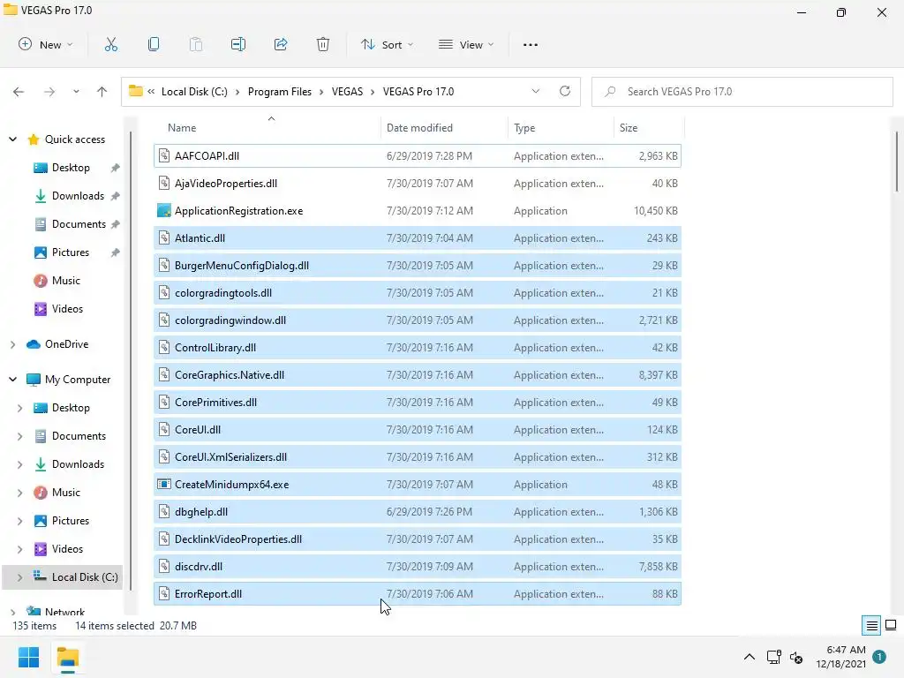The image size is (904, 678).
Task: Click the Copy icon in toolbar
Action: coord(154,44)
